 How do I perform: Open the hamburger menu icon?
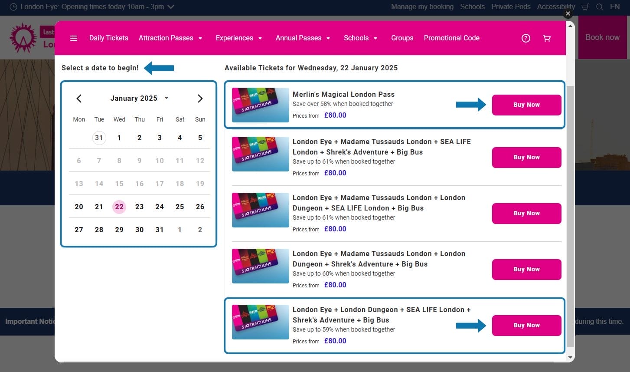74,38
